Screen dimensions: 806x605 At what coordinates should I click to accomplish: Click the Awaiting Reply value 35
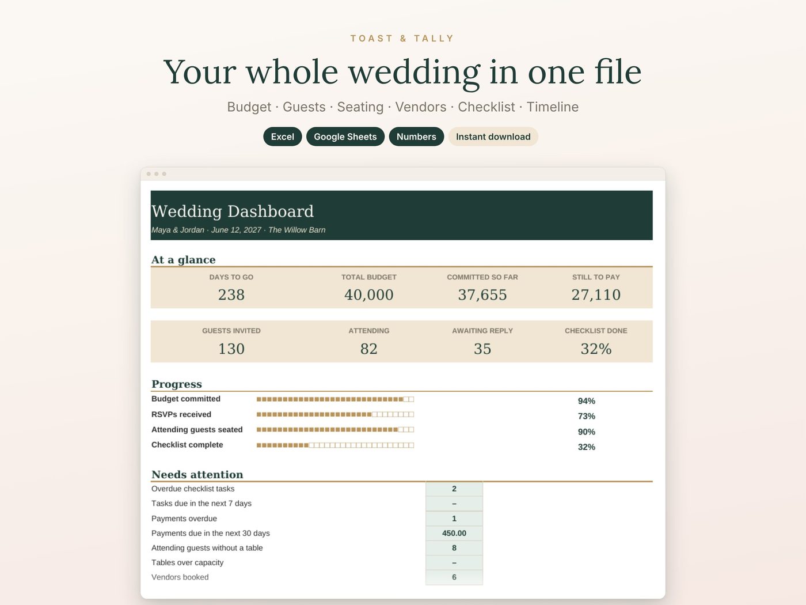[x=482, y=349]
